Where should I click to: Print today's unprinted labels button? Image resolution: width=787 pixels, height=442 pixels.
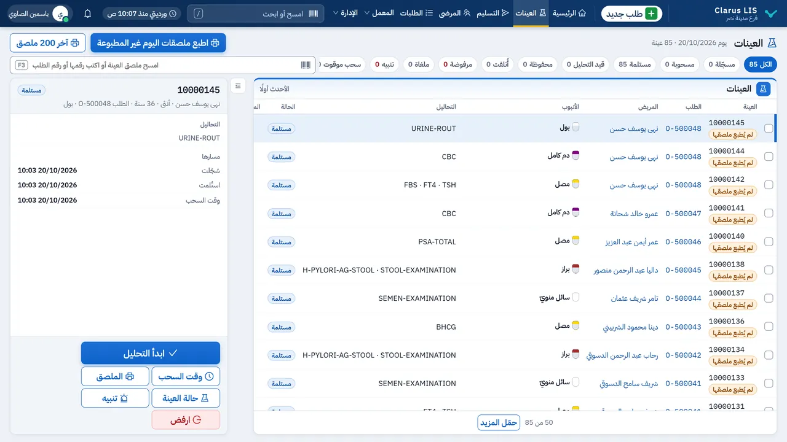pyautogui.click(x=158, y=43)
